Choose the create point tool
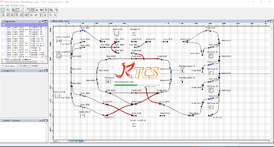This screenshot has width=274, height=147. point(13,10)
